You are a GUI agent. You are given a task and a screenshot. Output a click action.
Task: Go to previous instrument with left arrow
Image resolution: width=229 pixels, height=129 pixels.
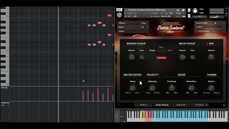click(x=170, y=10)
